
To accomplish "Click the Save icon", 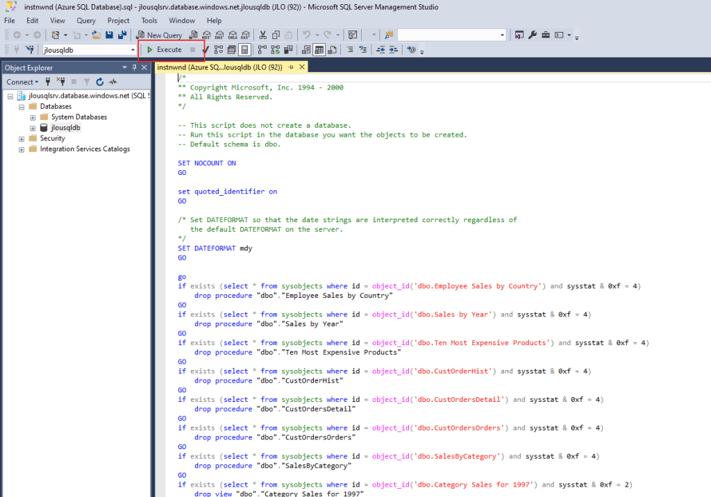I will point(109,35).
